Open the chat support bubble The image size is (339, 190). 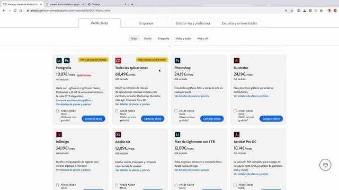point(325,165)
